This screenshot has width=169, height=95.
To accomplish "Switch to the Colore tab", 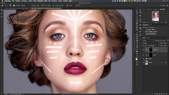I will (x=144, y=9).
